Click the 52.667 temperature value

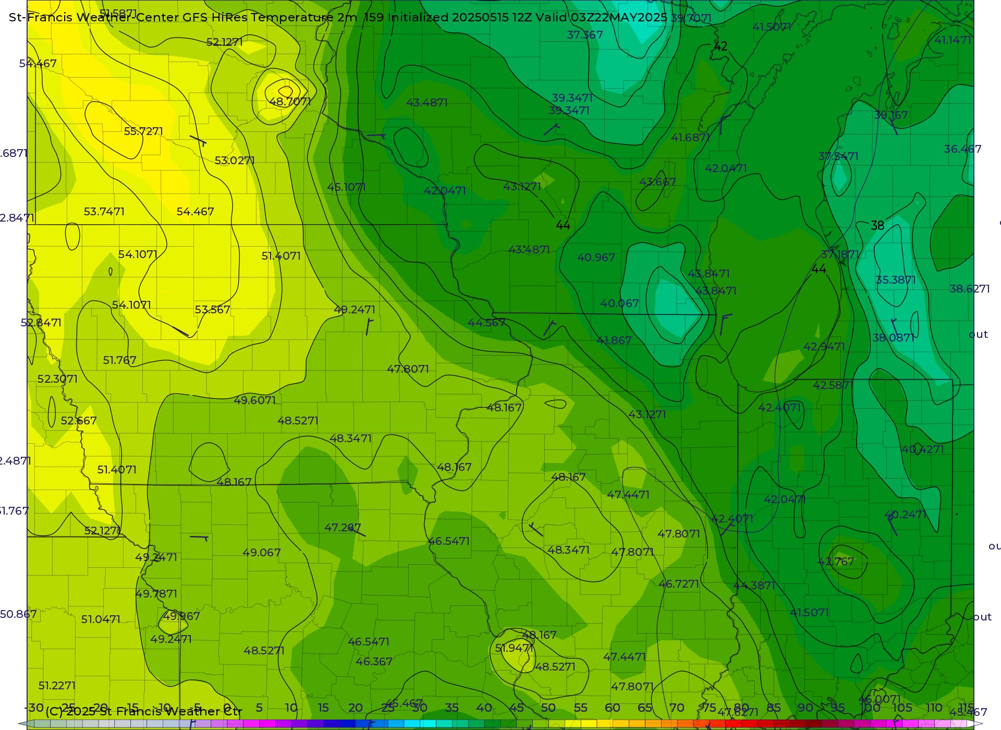(x=79, y=421)
